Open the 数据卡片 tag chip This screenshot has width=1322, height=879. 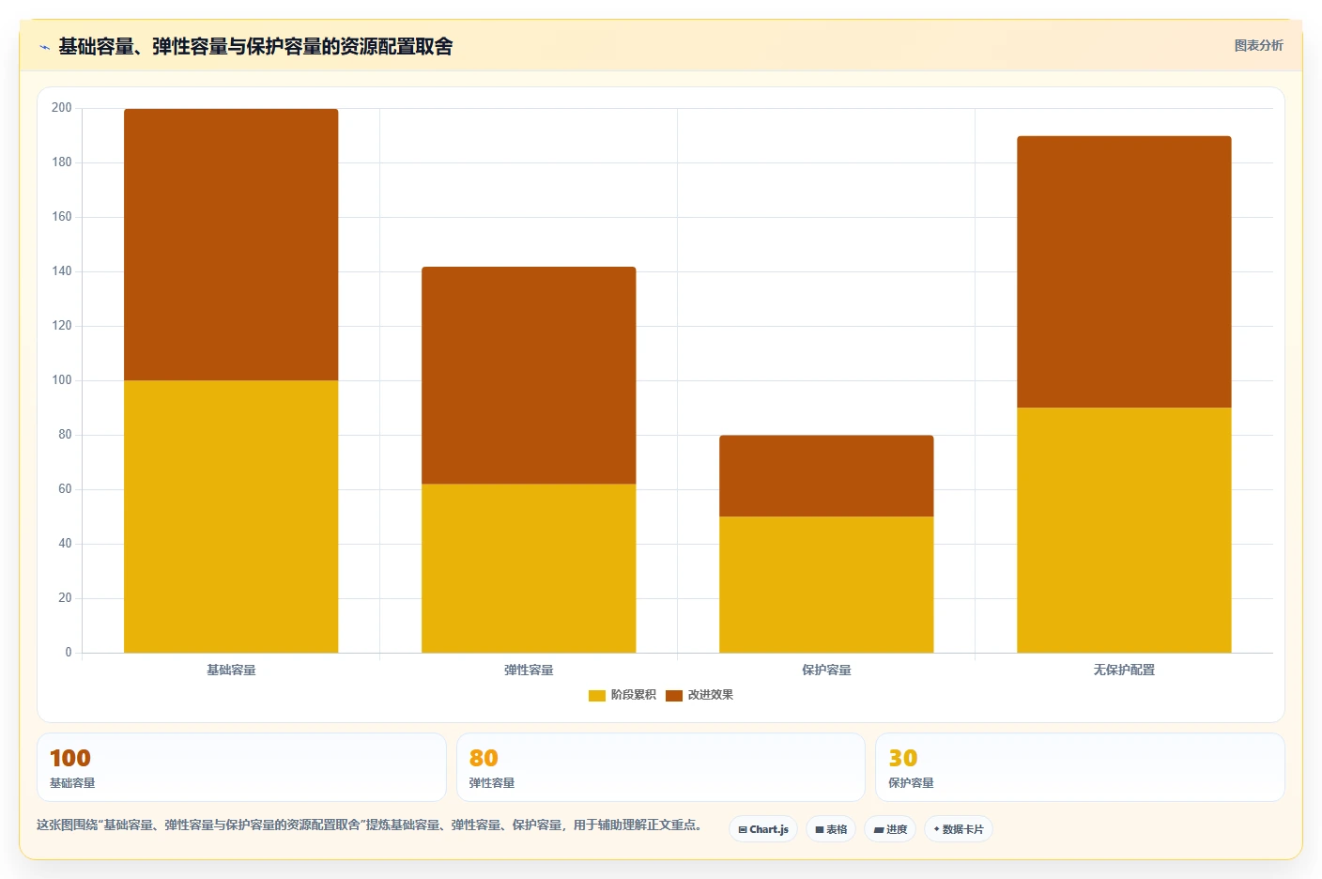pyautogui.click(x=959, y=829)
